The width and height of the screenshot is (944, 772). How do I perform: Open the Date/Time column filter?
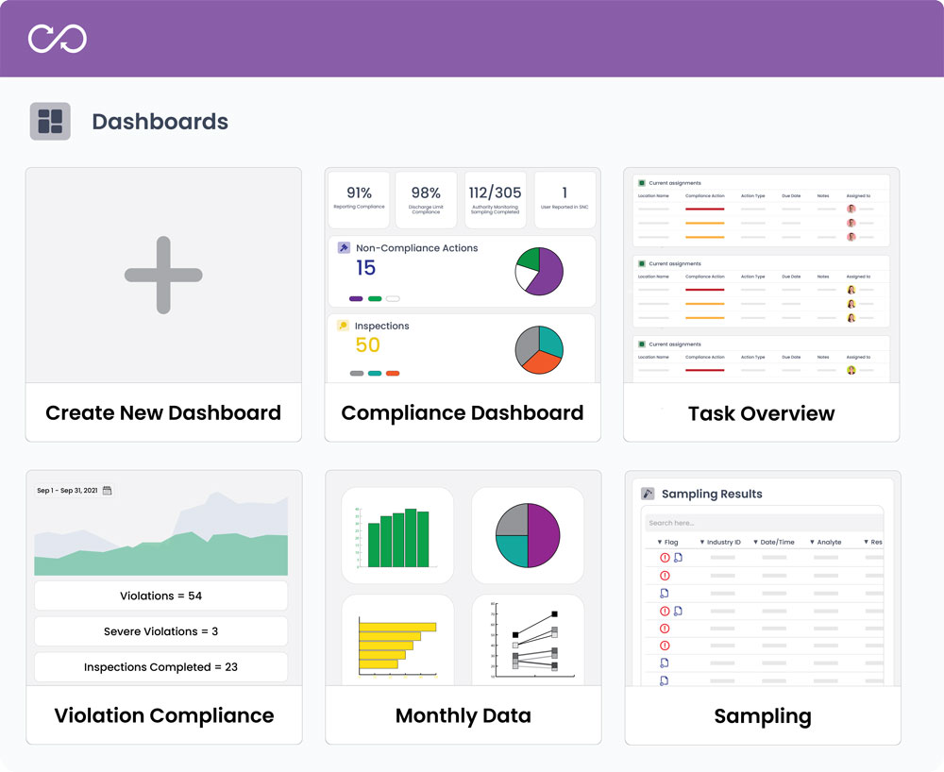pyautogui.click(x=774, y=542)
